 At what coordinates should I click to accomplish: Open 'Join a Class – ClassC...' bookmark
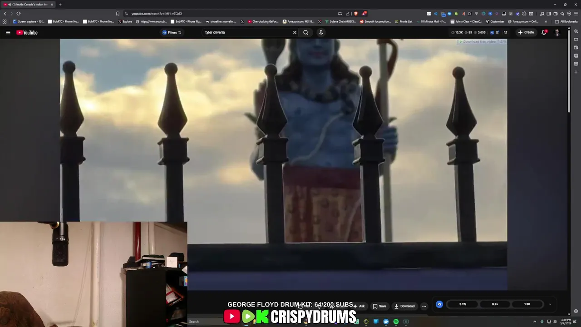[x=466, y=21]
